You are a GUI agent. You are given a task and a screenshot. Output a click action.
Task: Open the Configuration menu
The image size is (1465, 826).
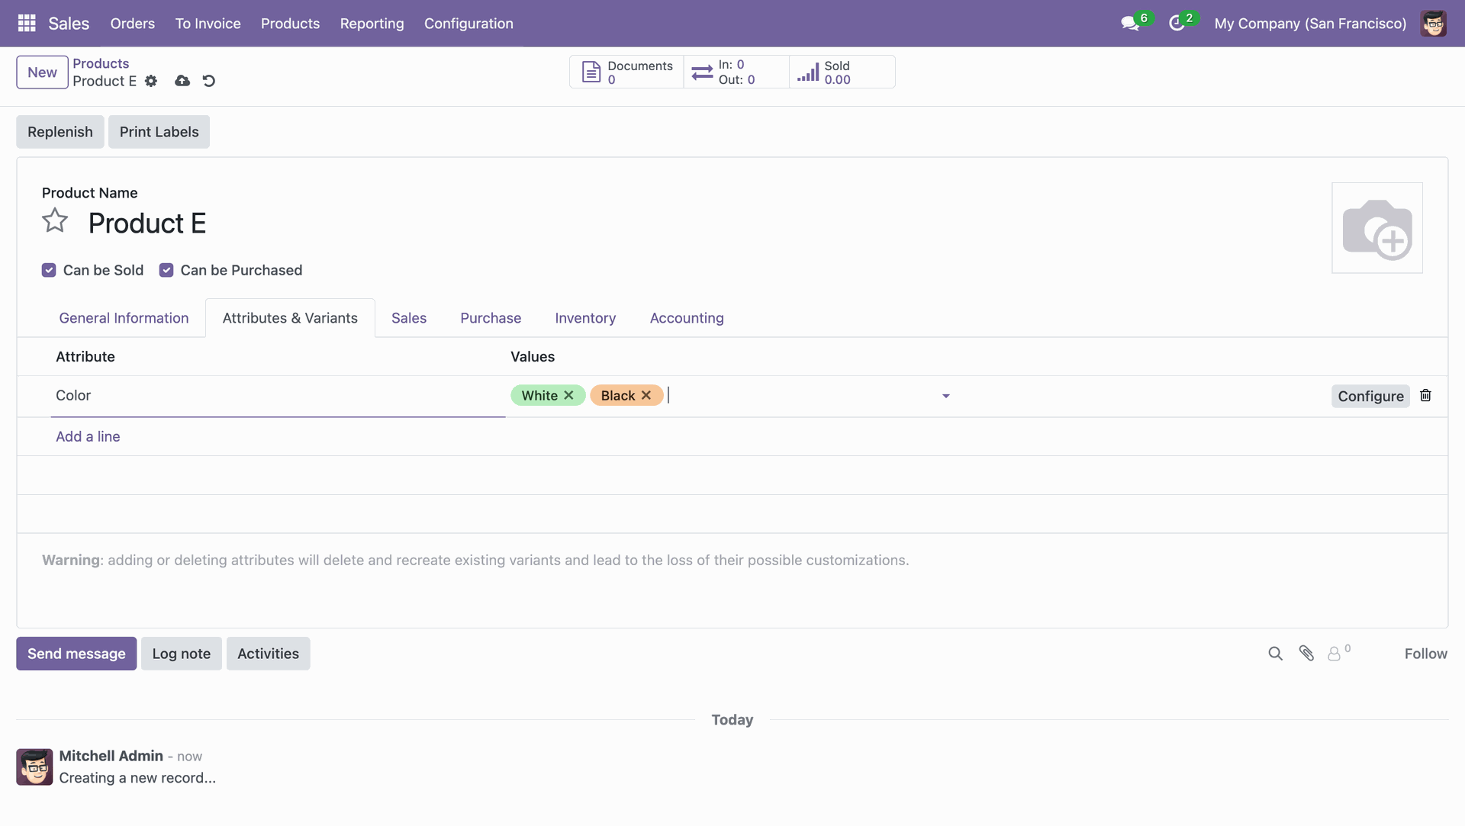[x=468, y=24]
